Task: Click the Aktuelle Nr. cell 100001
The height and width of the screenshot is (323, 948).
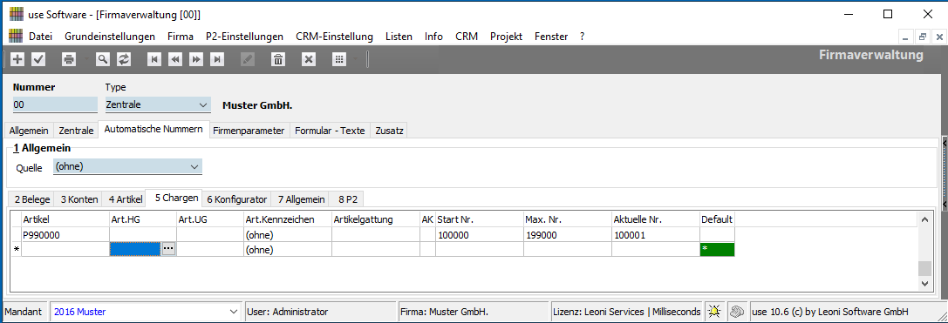Action: tap(655, 235)
